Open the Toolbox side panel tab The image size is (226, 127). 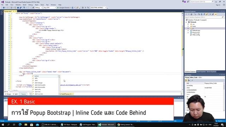click(x=2, y=13)
